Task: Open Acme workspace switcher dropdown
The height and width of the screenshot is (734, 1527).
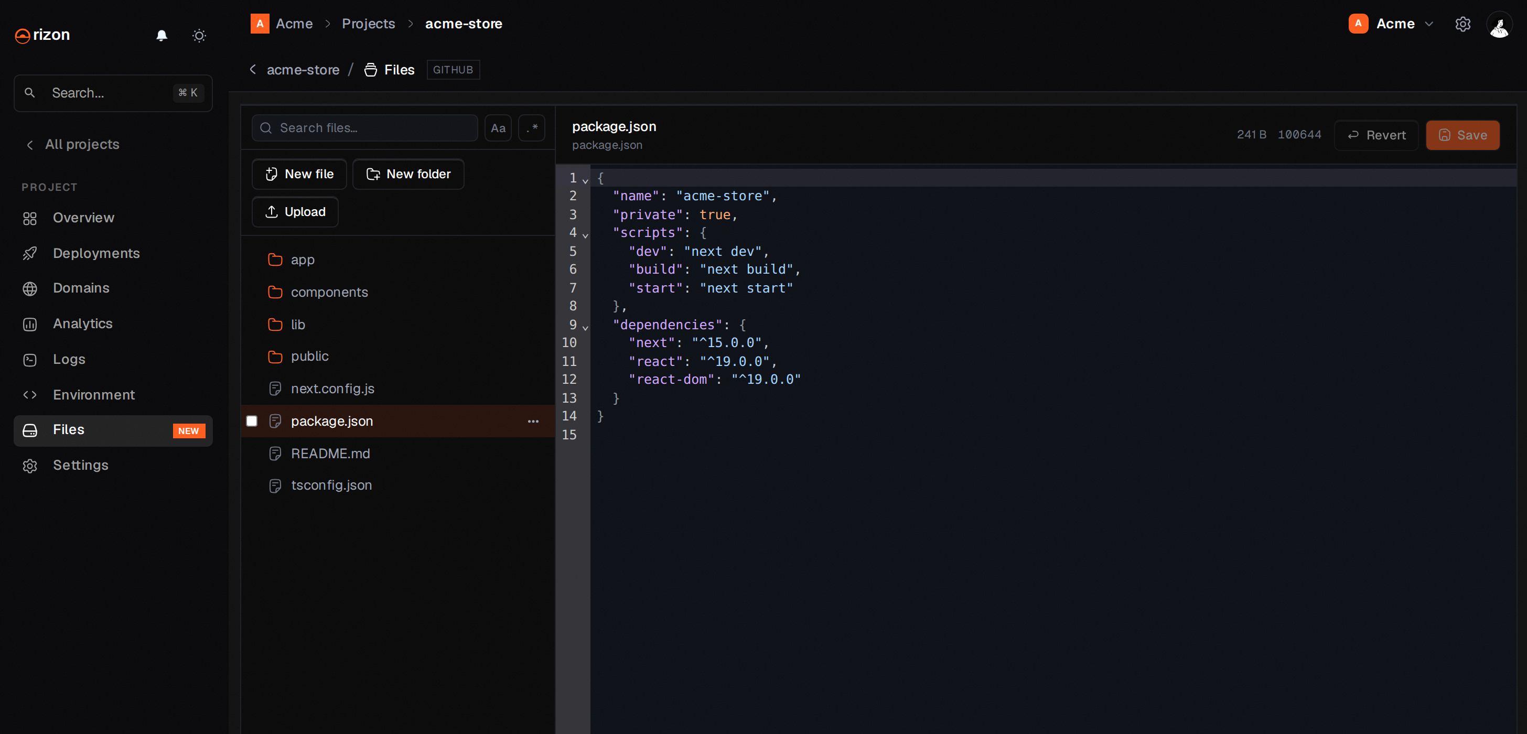Action: point(1391,24)
